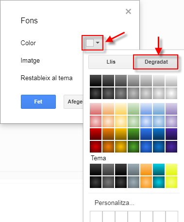Choose the dark orange radial gradient swatch
The width and height of the screenshot is (184, 222).
click(108, 147)
